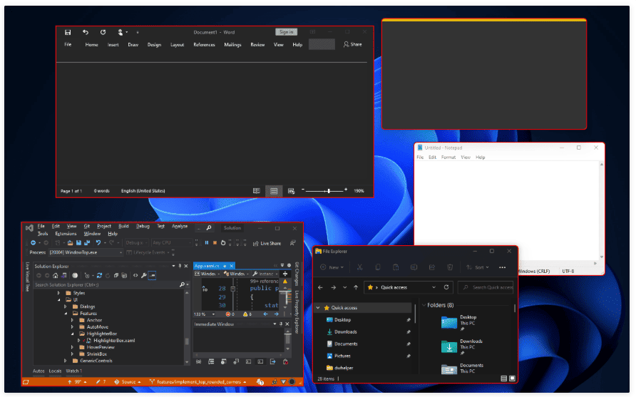Open Format menu in Notepad
This screenshot has height=397, width=636.
[448, 158]
